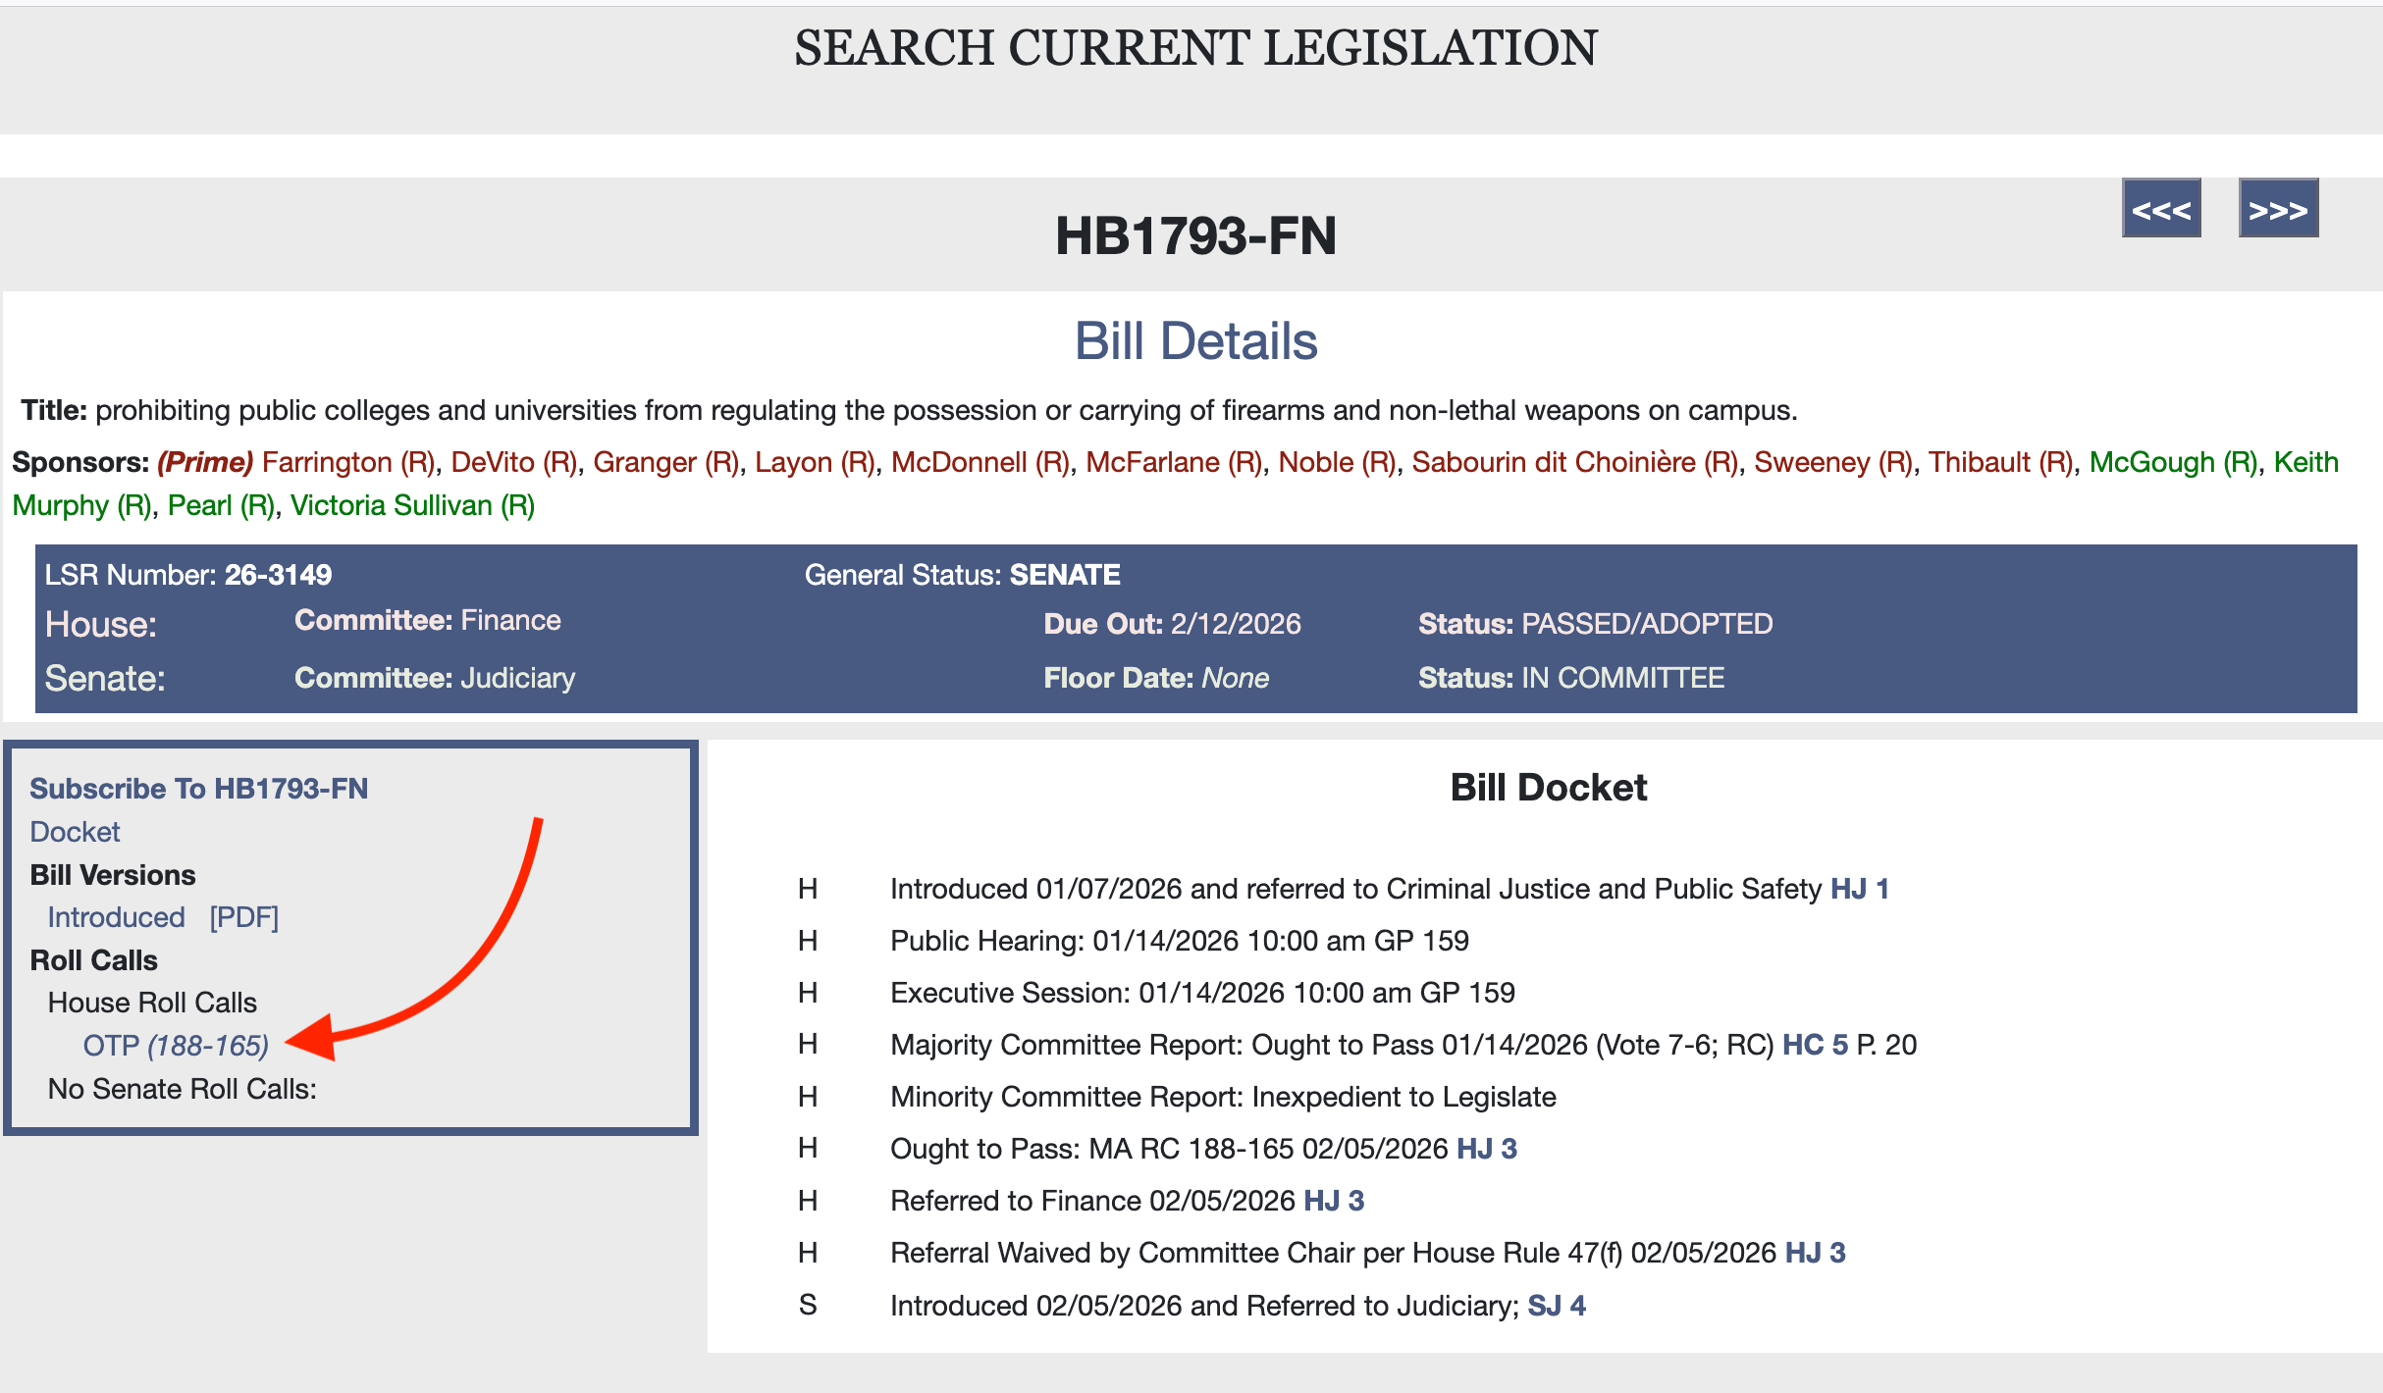The height and width of the screenshot is (1393, 2383).
Task: View OTP (188-165) House roll call
Action: [x=176, y=1046]
